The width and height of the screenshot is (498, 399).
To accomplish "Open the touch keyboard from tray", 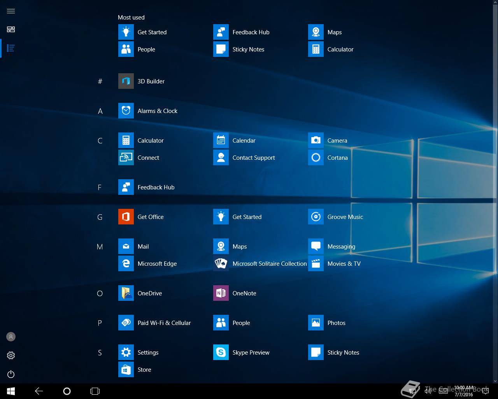I will [x=443, y=391].
